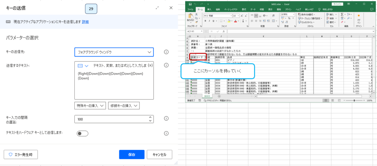The width and height of the screenshot is (377, 166).
Task: Open the 挿入 ribbon tab in Excel
Action: (209, 9)
